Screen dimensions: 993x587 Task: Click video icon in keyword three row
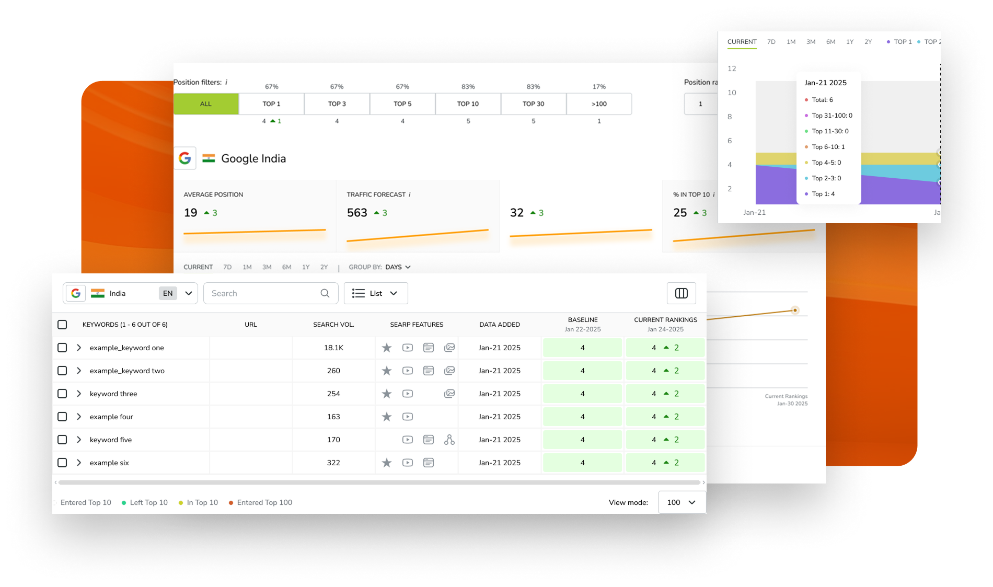point(408,394)
